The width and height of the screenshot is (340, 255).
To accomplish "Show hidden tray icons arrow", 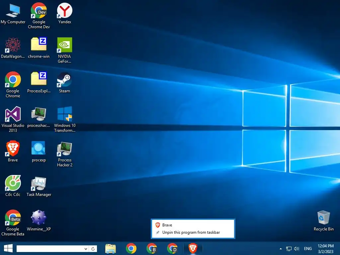I will (281, 249).
